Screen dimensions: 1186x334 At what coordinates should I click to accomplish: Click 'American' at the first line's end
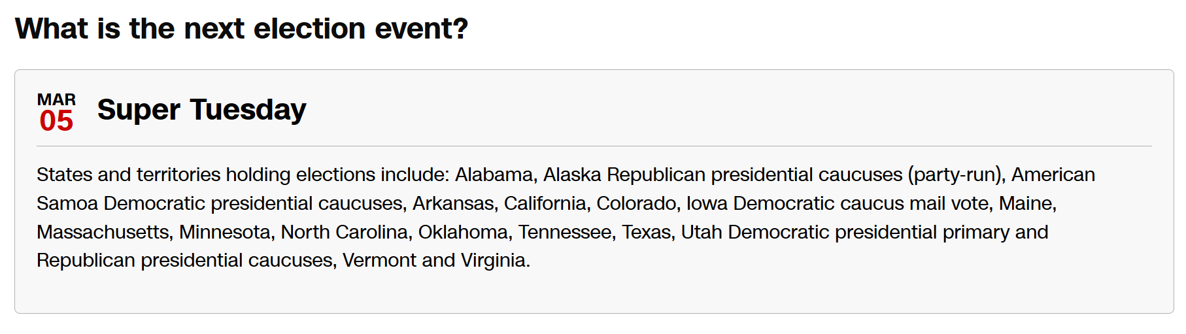[x=1053, y=175]
